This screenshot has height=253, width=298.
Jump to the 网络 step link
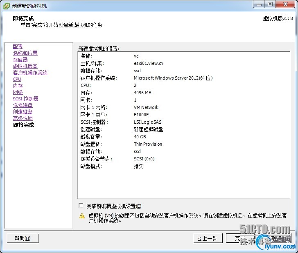click(x=18, y=92)
